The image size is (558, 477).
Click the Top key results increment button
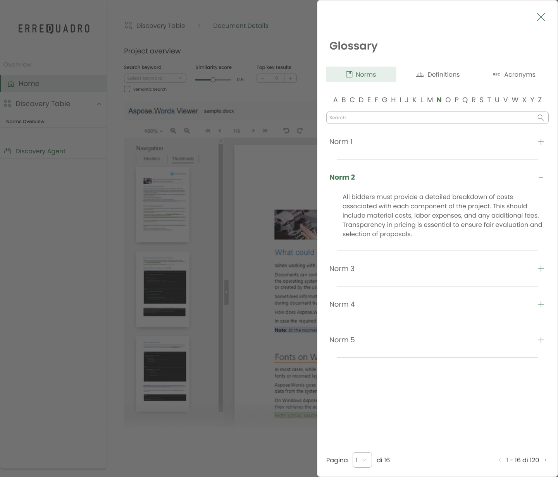click(x=291, y=78)
